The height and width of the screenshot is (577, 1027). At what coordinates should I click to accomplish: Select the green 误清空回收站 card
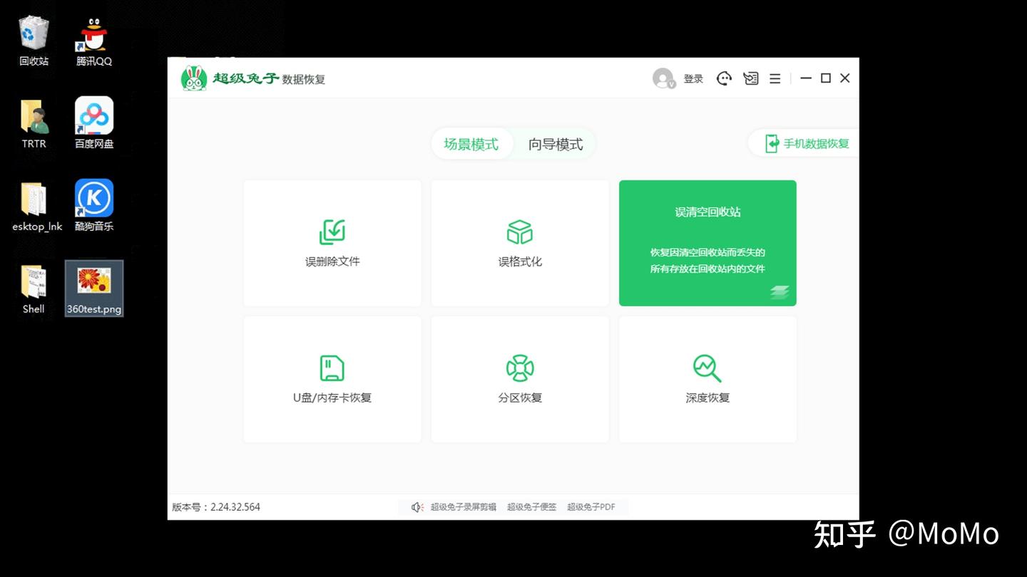(x=707, y=243)
